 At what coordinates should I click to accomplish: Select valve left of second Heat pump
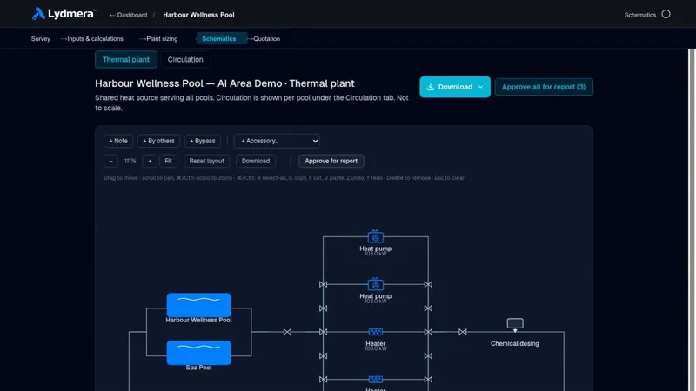coord(323,284)
